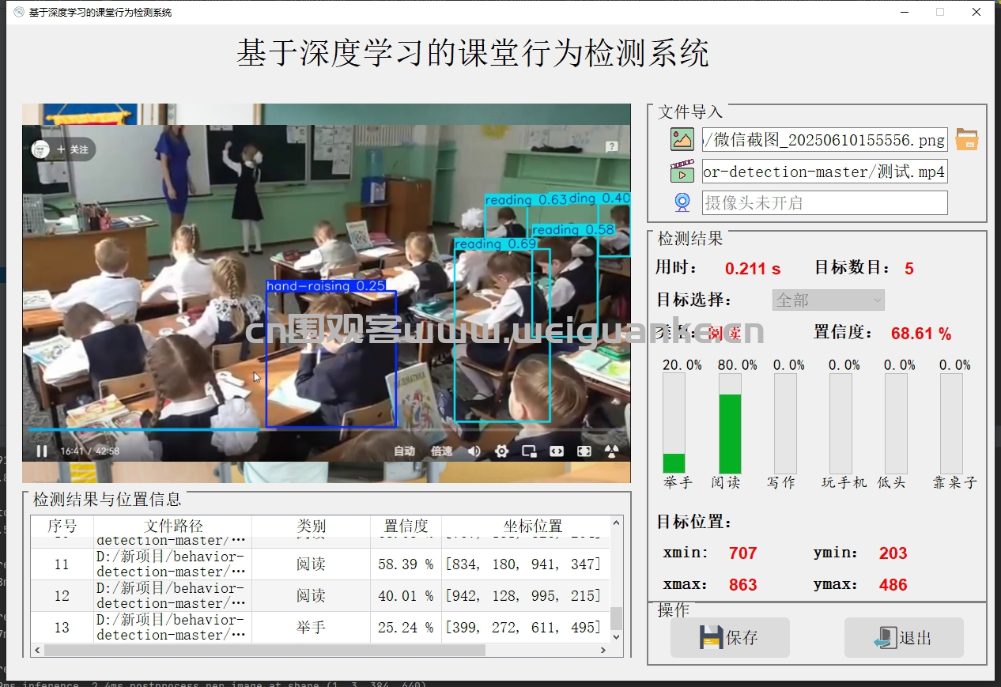Click the picture-in-picture icon in the player
Viewport: 1001px width, 687px height.
(x=529, y=451)
